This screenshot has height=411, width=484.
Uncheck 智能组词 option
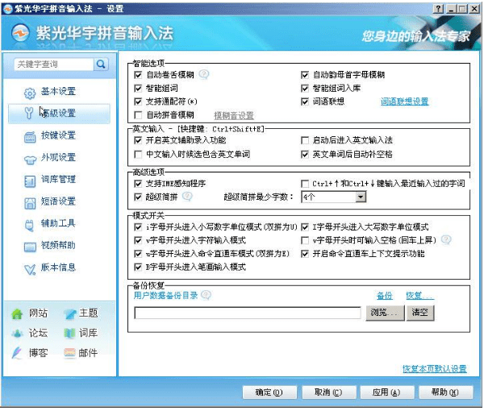click(138, 89)
